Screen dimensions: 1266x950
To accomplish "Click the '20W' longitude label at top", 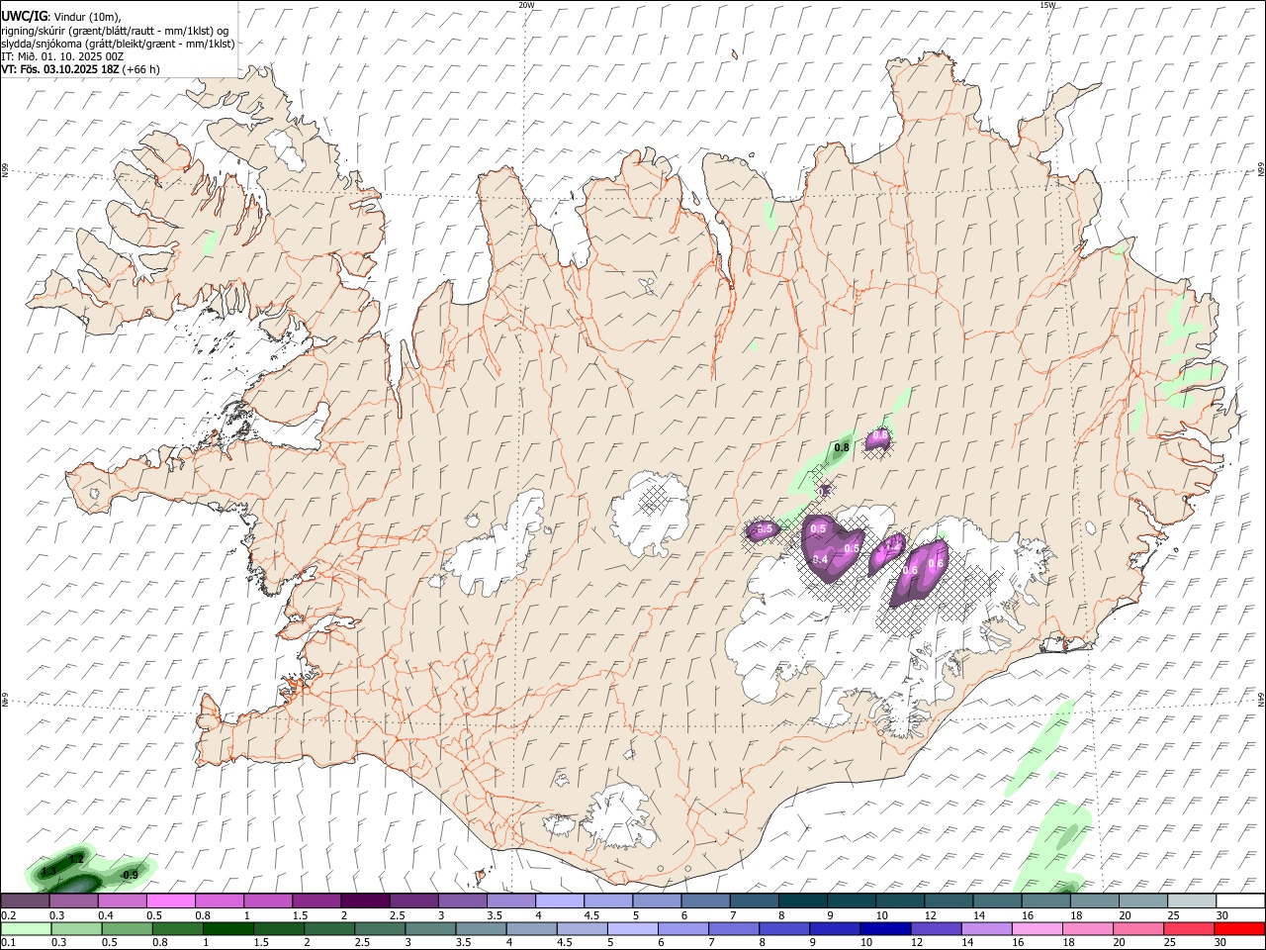I will click(526, 5).
